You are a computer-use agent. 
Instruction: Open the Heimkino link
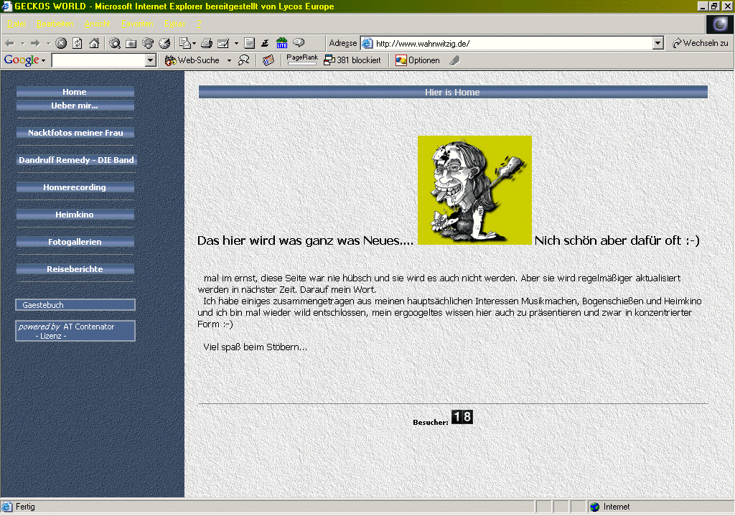(x=75, y=214)
